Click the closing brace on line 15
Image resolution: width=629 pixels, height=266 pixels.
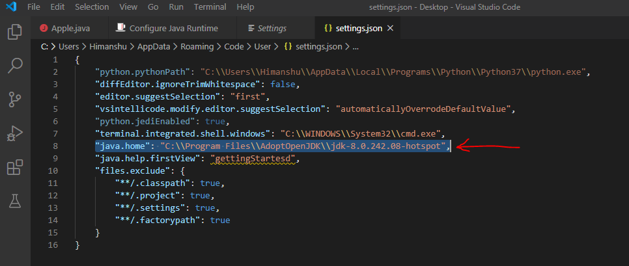(98, 233)
